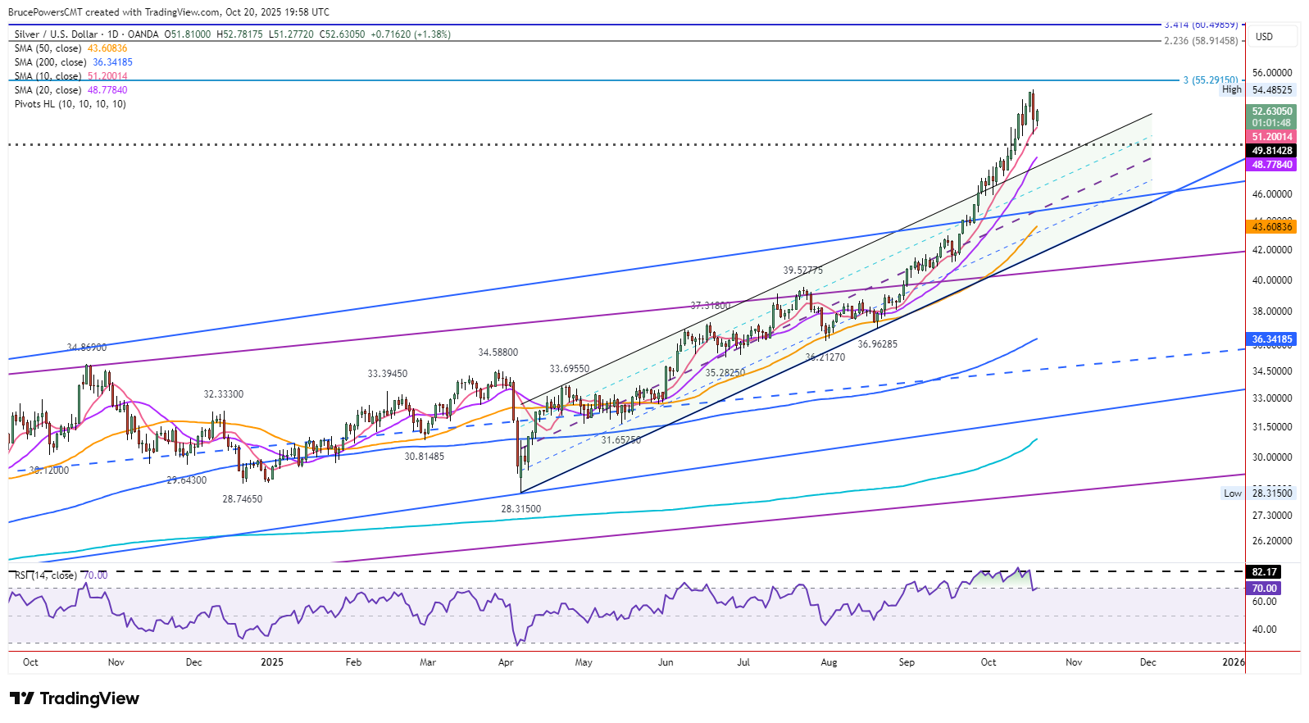Click the 39.52775 pivot high label
This screenshot has height=723, width=1309.
pyautogui.click(x=802, y=271)
